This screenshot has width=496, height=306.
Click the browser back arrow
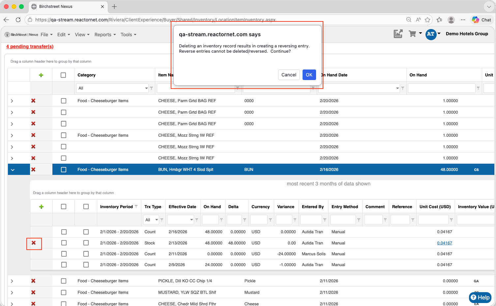click(x=6, y=20)
